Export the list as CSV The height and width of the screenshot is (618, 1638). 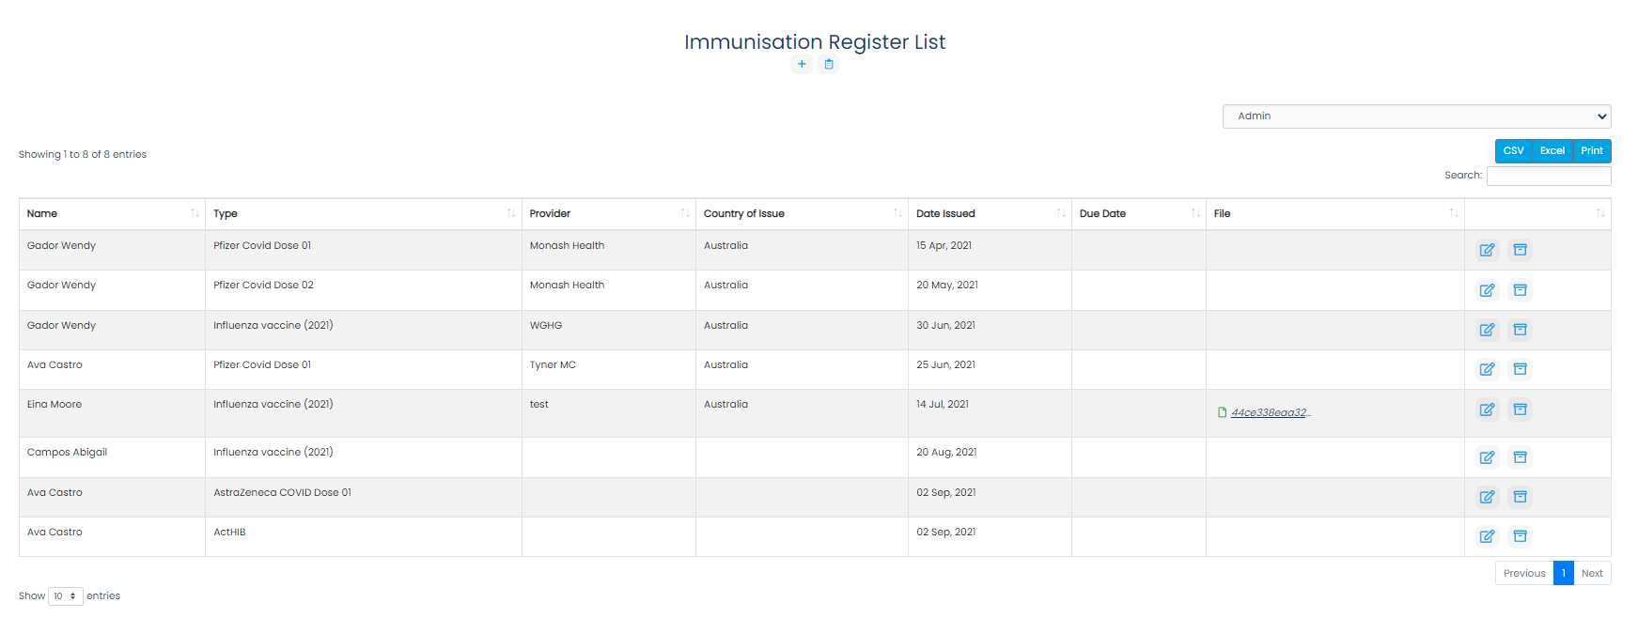click(1513, 151)
